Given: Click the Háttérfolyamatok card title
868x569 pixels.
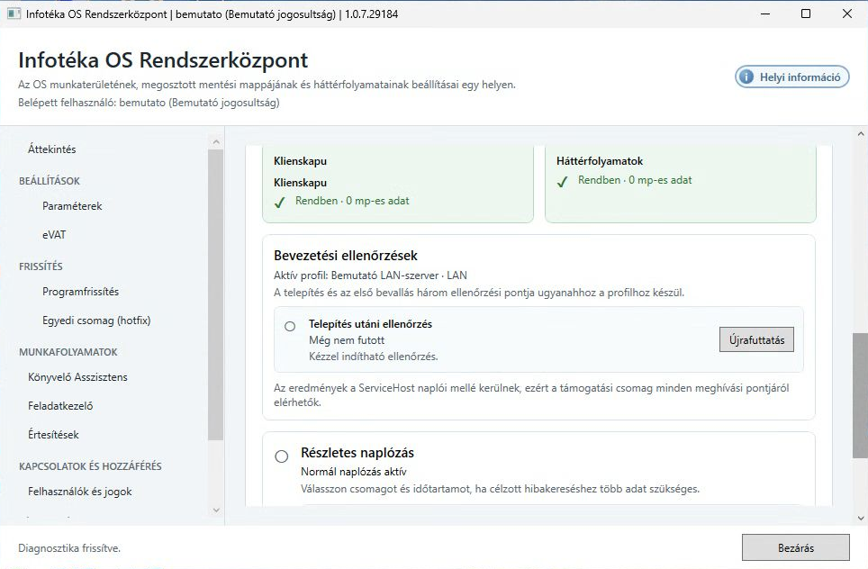Looking at the screenshot, I should (x=600, y=161).
